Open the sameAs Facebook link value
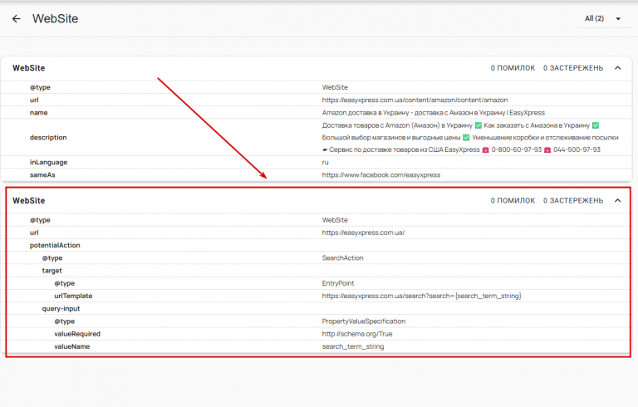Viewport: 638px width, 407px height. click(380, 175)
